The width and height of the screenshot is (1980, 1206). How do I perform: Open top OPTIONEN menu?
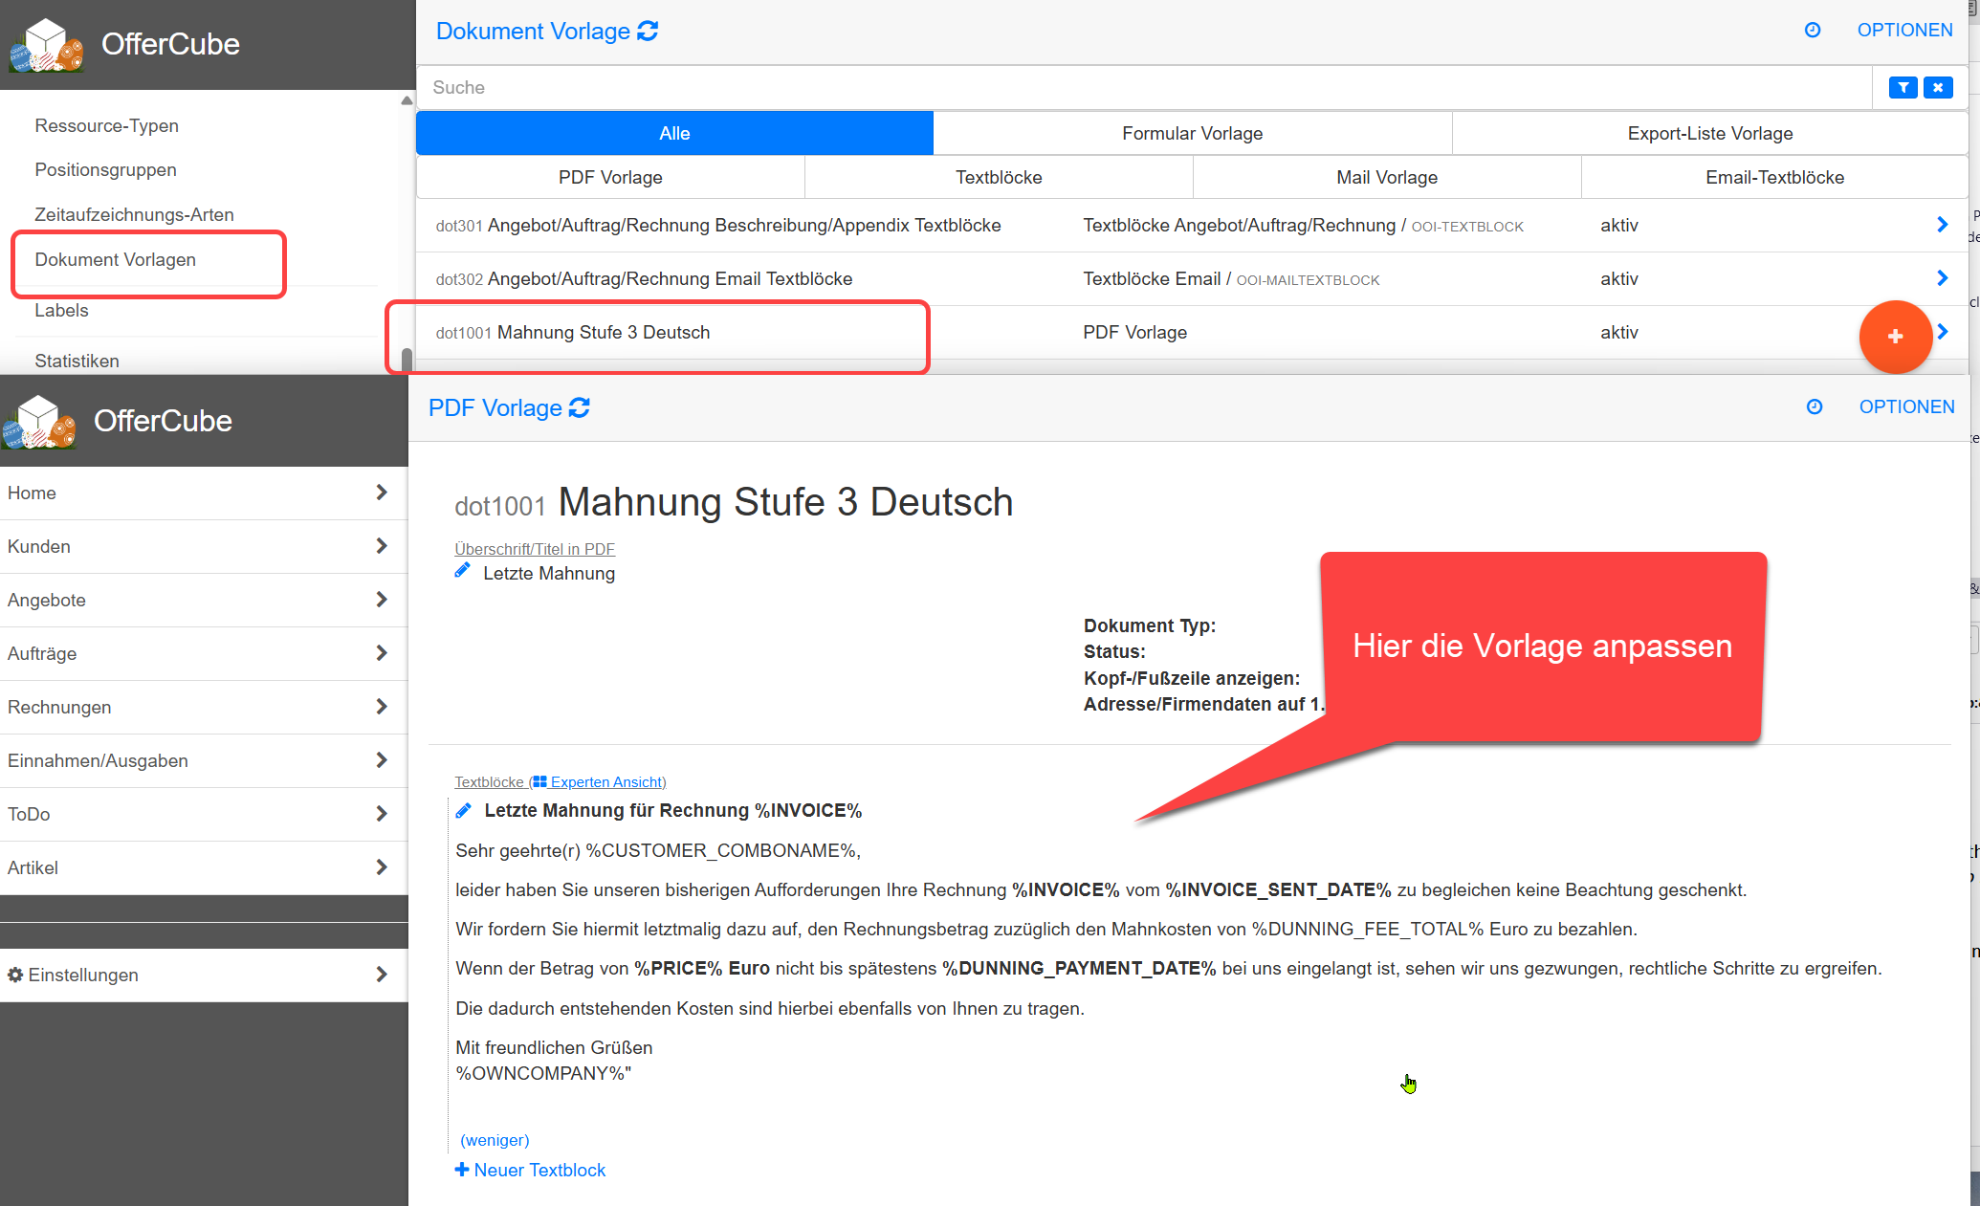pos(1904,30)
